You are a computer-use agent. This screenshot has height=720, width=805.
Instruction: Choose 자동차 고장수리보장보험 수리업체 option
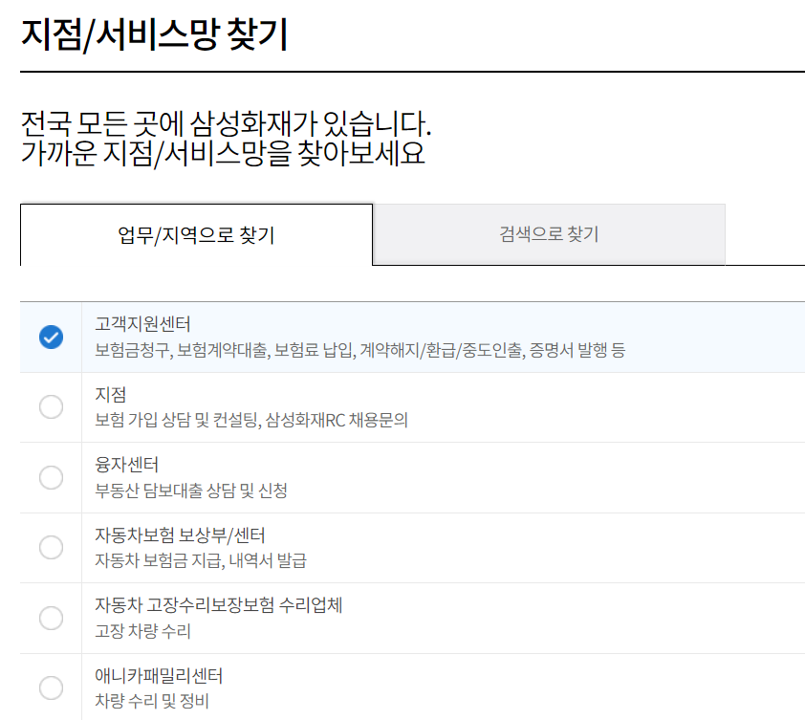click(51, 620)
